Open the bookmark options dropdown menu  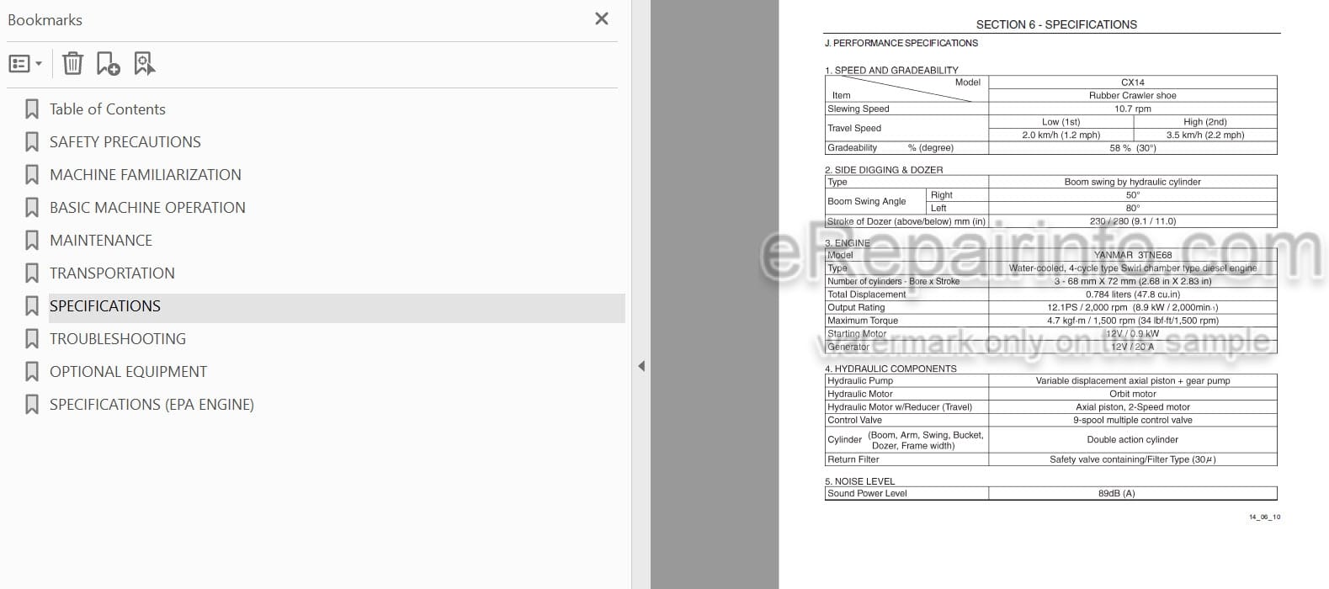coord(25,64)
